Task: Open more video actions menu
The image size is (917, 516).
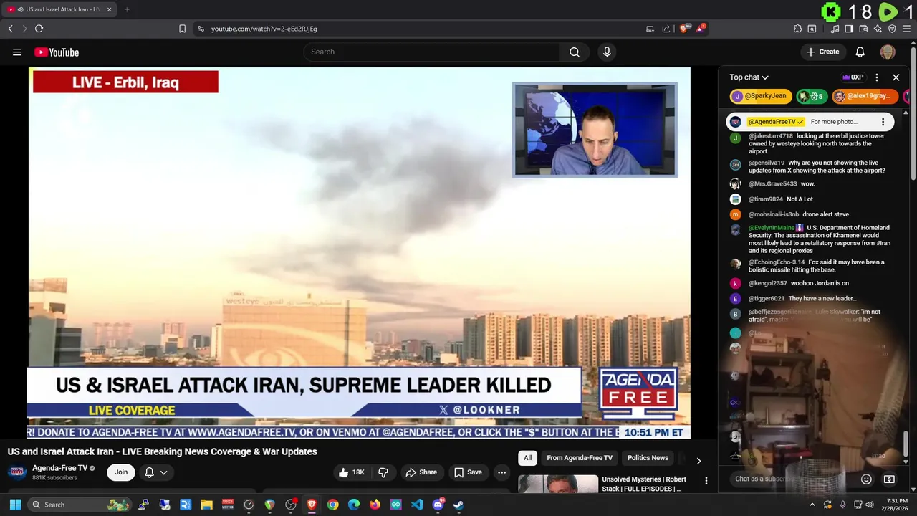Action: [501, 472]
